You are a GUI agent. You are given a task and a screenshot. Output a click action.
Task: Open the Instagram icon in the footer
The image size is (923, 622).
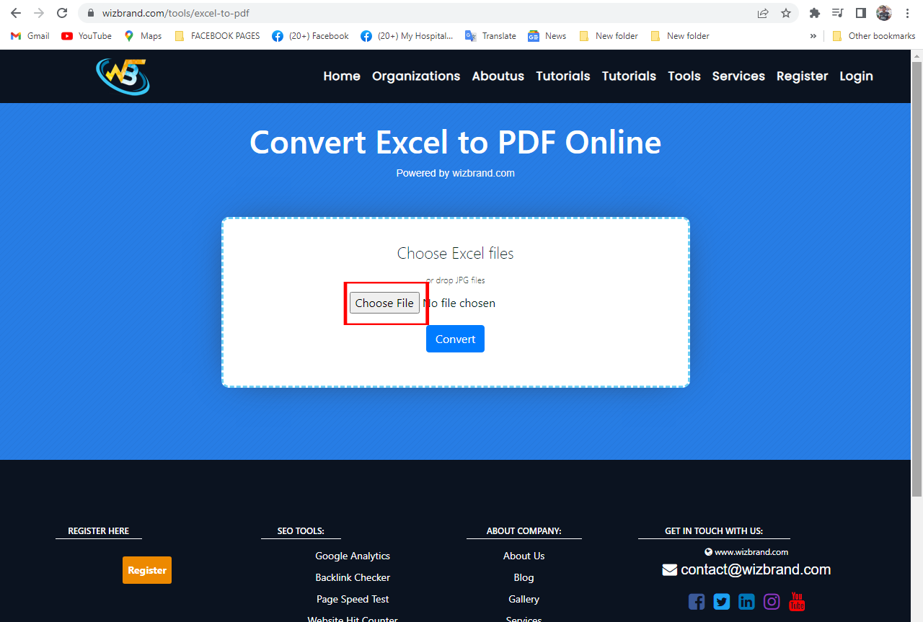pos(772,602)
